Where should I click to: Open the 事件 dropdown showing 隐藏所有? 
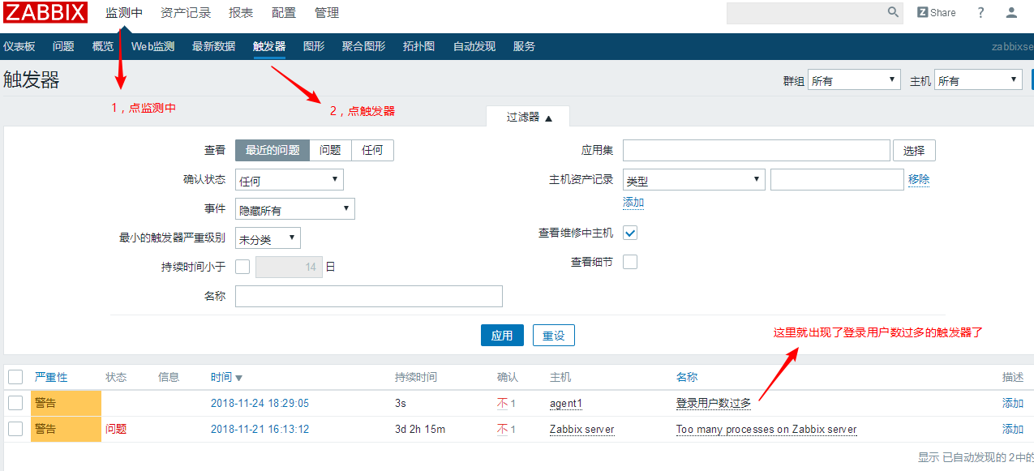click(x=295, y=209)
